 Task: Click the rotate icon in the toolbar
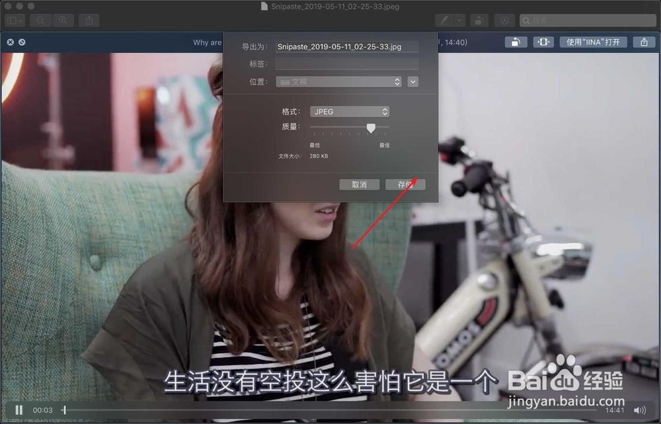pyautogui.click(x=479, y=21)
